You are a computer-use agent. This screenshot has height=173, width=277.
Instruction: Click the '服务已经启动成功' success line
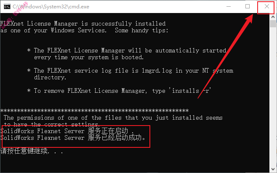click(x=73, y=138)
